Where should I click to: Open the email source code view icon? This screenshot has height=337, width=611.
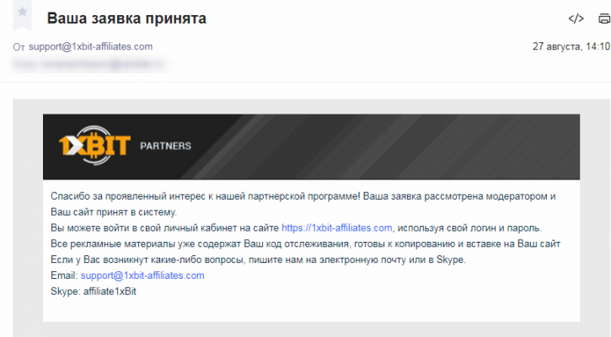click(x=576, y=19)
